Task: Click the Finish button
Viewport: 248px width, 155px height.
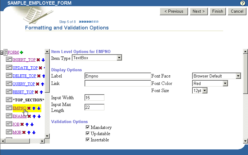Action: coord(218,11)
